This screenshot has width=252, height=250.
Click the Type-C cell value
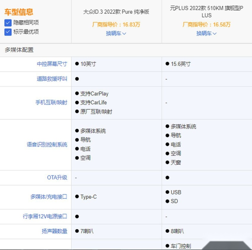coord(88,197)
